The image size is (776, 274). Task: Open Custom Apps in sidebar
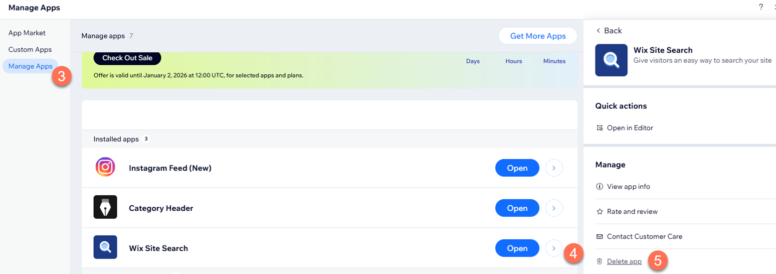point(30,49)
